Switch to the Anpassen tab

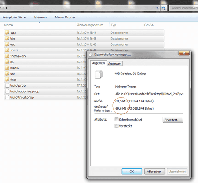(115, 64)
